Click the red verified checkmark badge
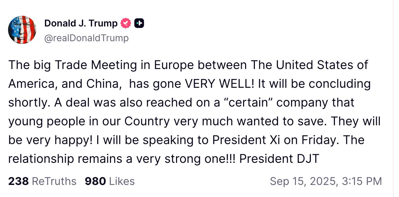 click(x=125, y=23)
